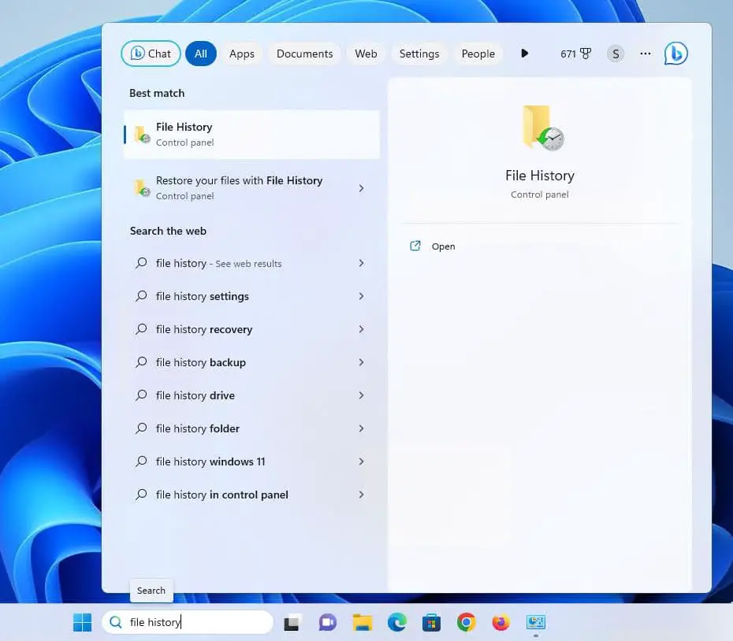733x641 pixels.
Task: Click the Task View icon on taskbar
Action: (292, 623)
